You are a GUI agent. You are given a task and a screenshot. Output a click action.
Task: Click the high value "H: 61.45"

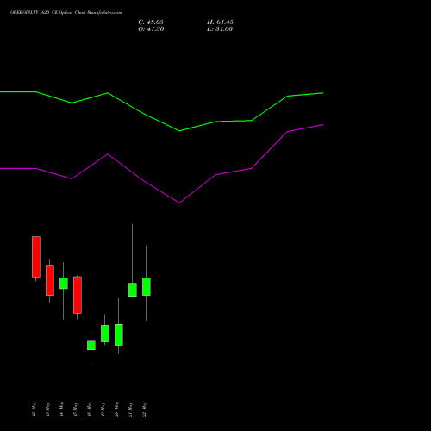click(220, 22)
